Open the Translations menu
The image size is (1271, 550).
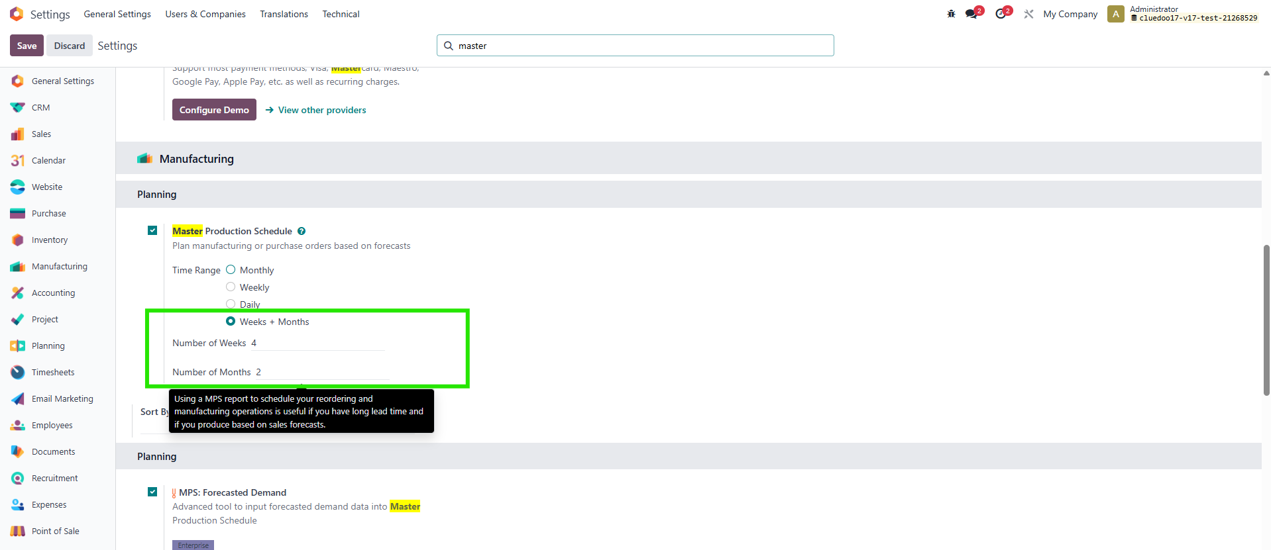(284, 14)
